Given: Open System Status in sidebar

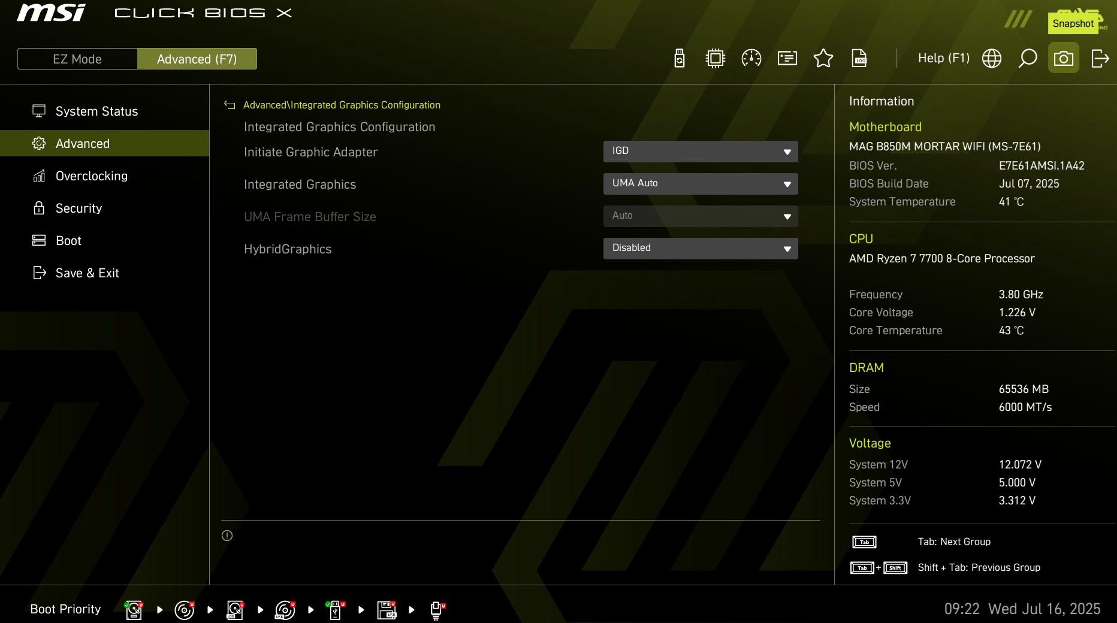Looking at the screenshot, I should click(x=104, y=111).
